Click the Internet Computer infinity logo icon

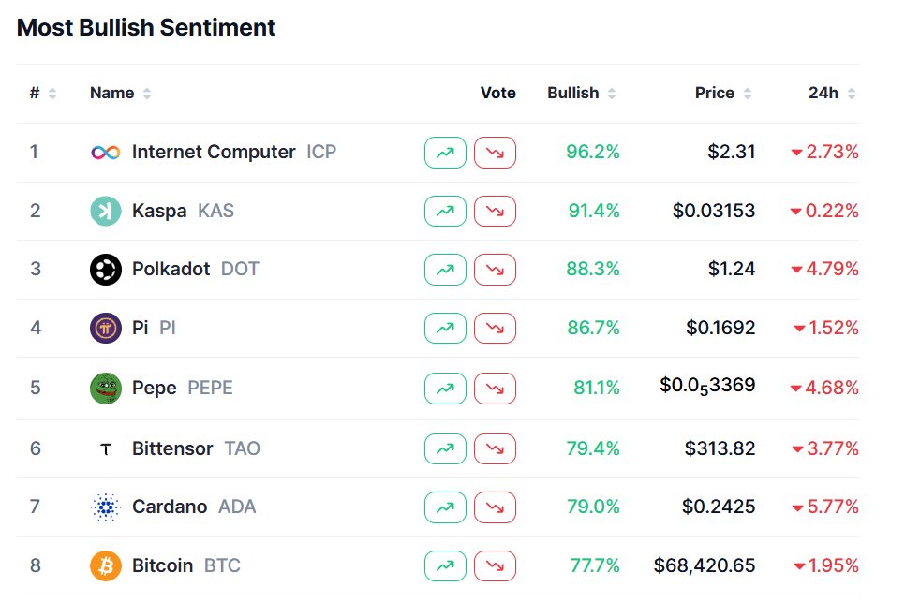[106, 153]
